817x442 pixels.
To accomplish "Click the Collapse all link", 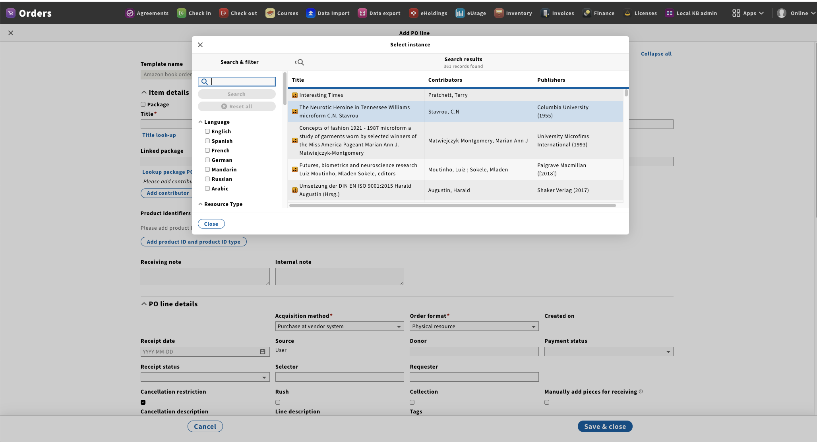I will coord(656,54).
